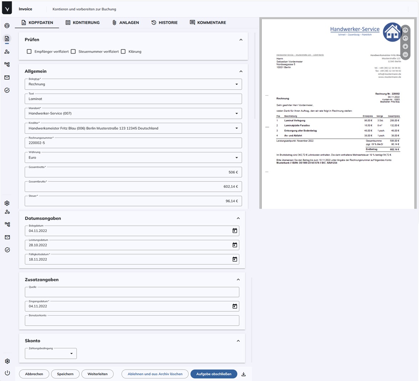
Task: Click Ablehnen und aus Archiv löschen
Action: coord(155,374)
